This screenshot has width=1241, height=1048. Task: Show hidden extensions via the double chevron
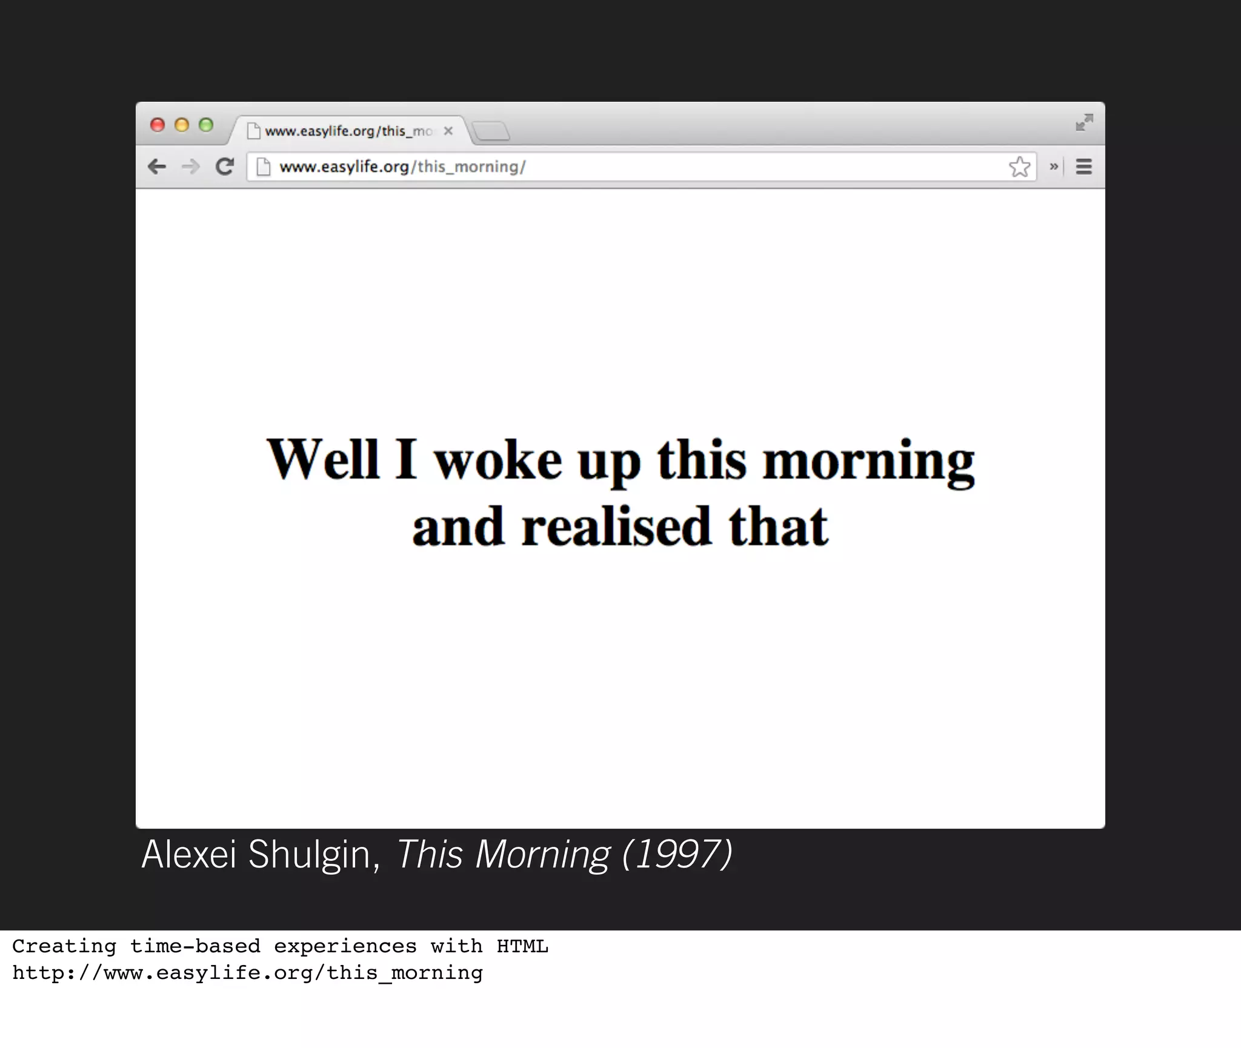pyautogui.click(x=1054, y=166)
